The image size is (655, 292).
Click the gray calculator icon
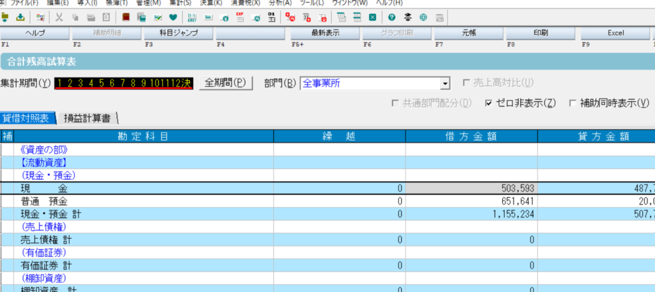click(x=439, y=17)
